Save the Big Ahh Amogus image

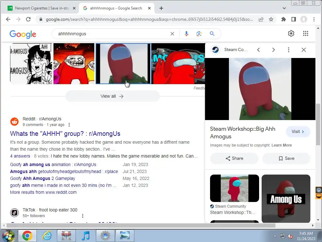[286, 158]
